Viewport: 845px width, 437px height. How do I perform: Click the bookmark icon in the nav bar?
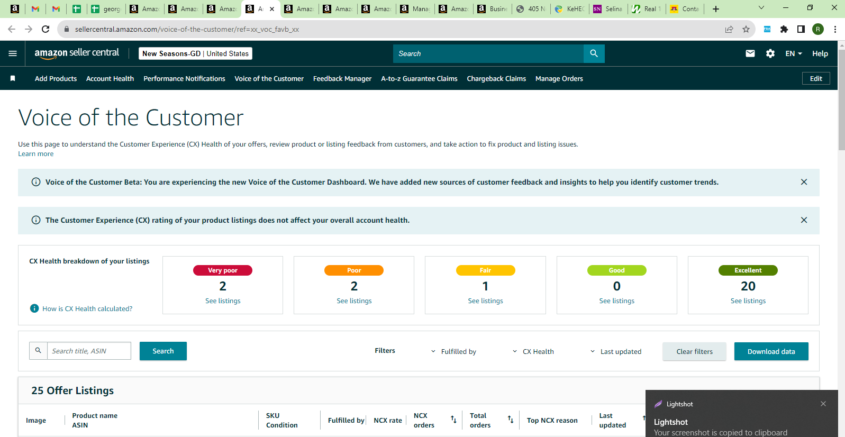(x=13, y=78)
